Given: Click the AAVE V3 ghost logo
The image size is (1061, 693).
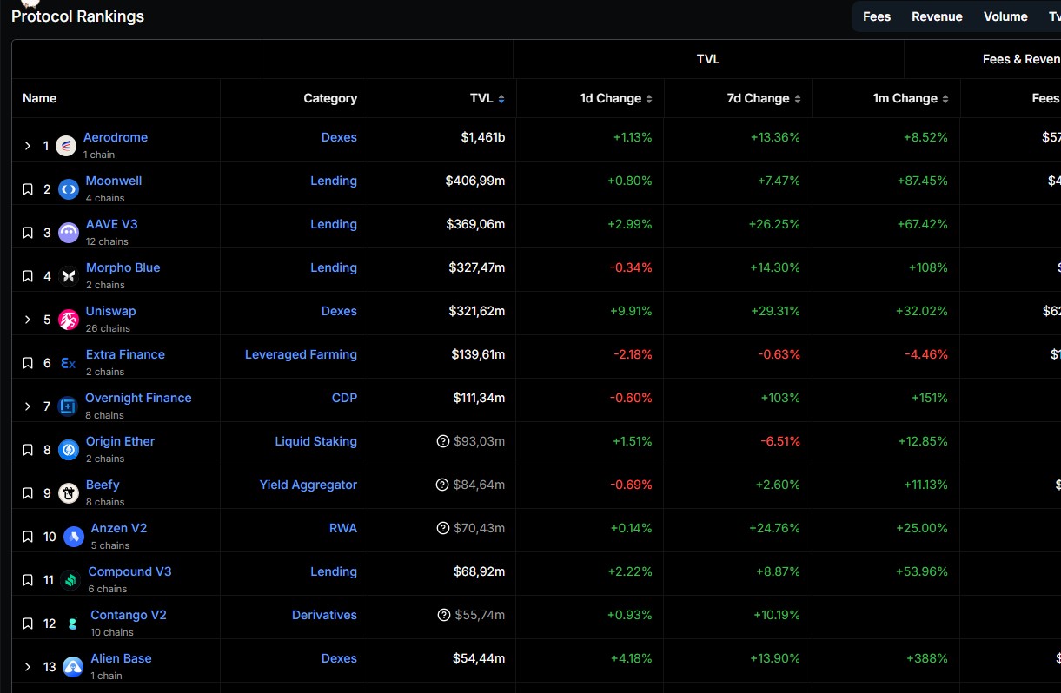Looking at the screenshot, I should [69, 233].
